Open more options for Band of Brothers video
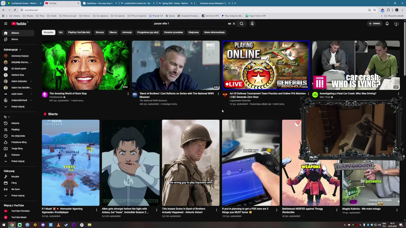Viewport: 406px width, 228px height. [218, 94]
